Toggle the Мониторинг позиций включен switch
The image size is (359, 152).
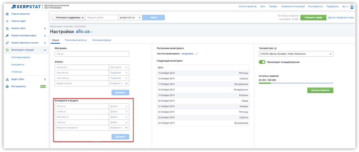(x=262, y=62)
